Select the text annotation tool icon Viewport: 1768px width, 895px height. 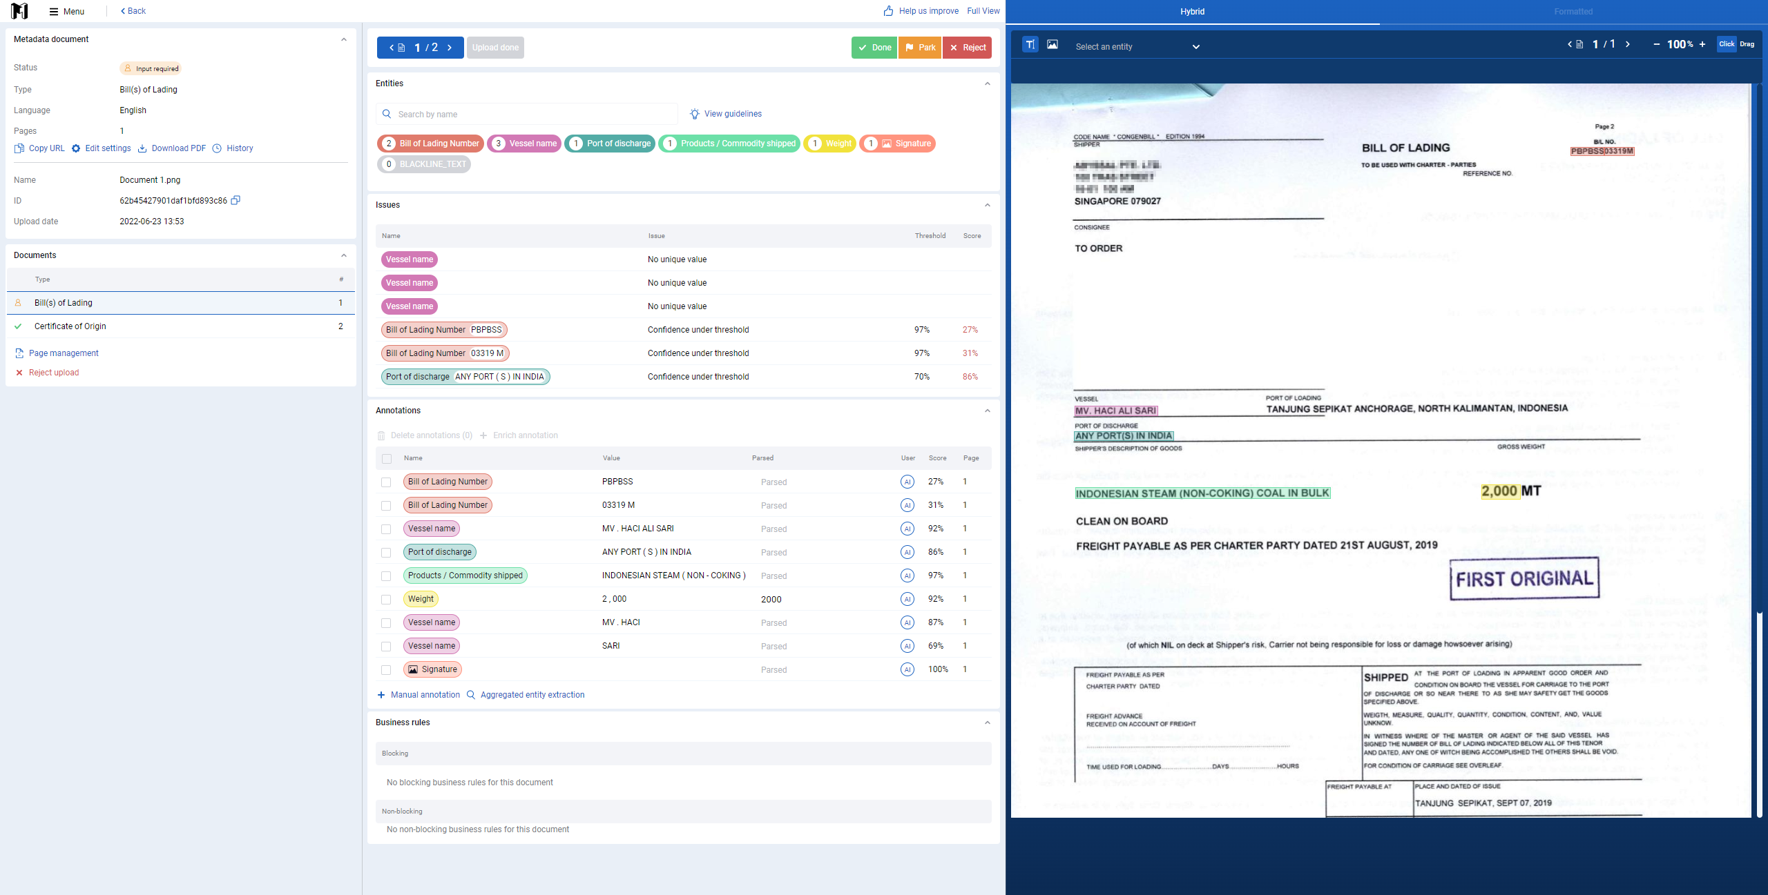pyautogui.click(x=1030, y=45)
